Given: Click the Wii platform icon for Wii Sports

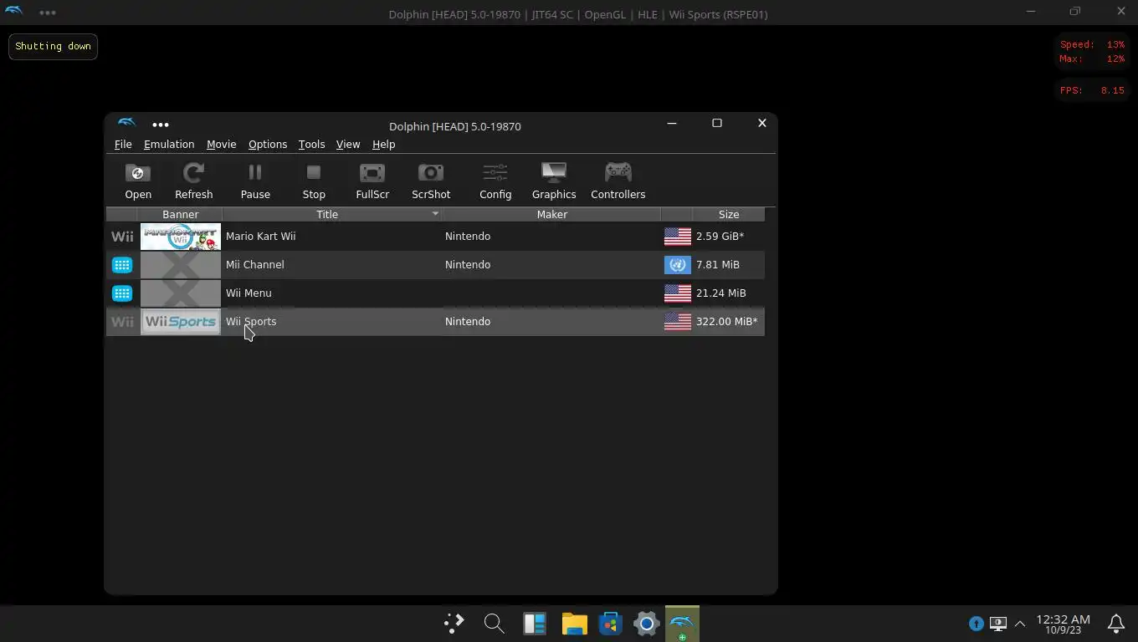Looking at the screenshot, I should pos(122,322).
